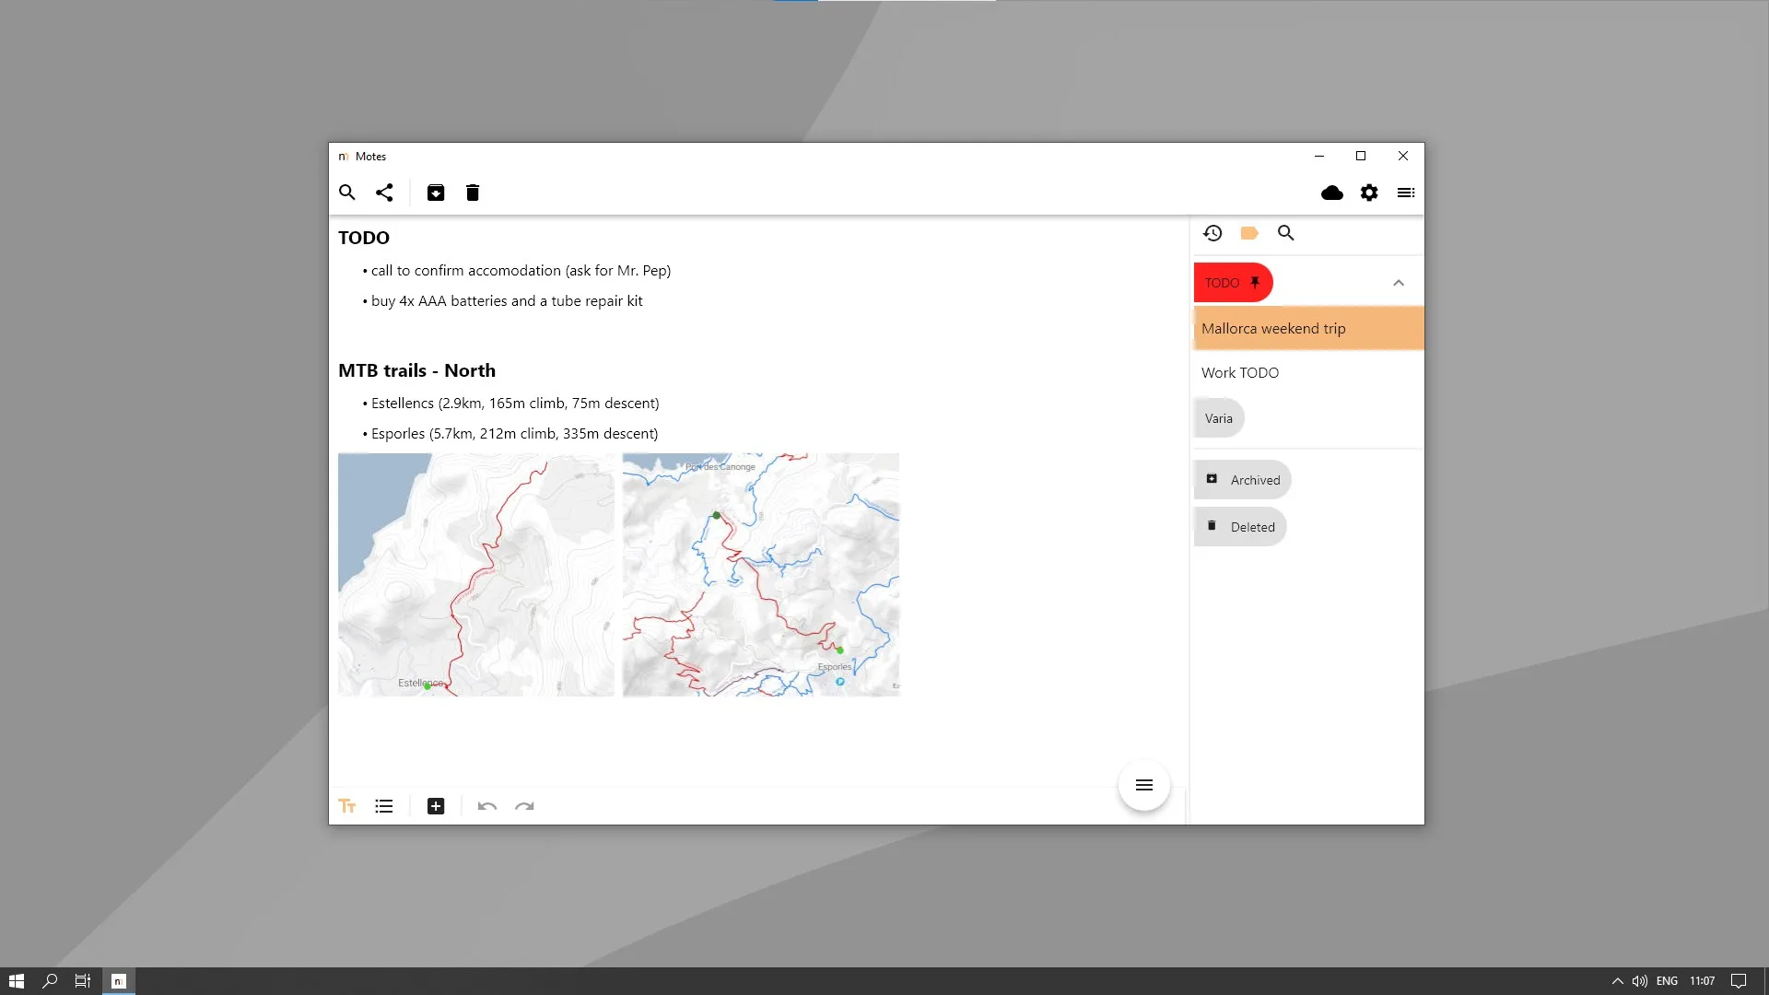The image size is (1769, 995).
Task: Select the Varia tag
Action: point(1219,418)
